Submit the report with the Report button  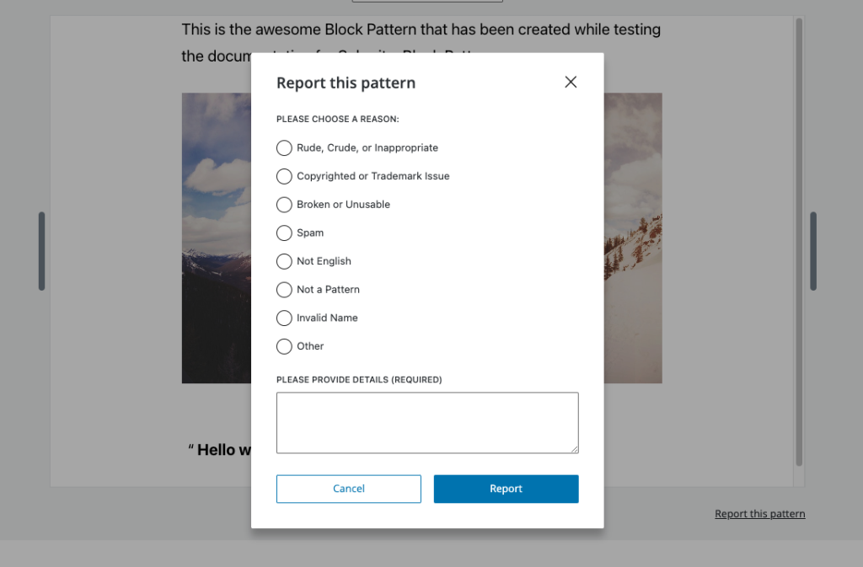click(506, 489)
